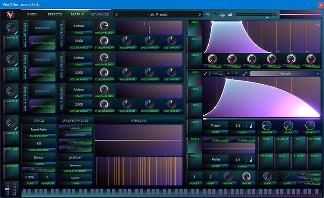Toggle Legato option
The height and width of the screenshot is (198, 324).
309,183
